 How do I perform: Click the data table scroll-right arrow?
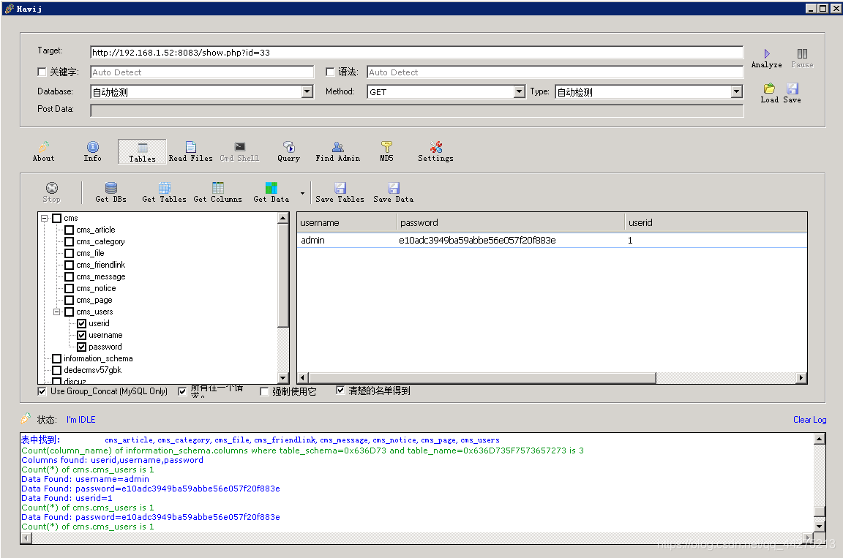pos(801,377)
